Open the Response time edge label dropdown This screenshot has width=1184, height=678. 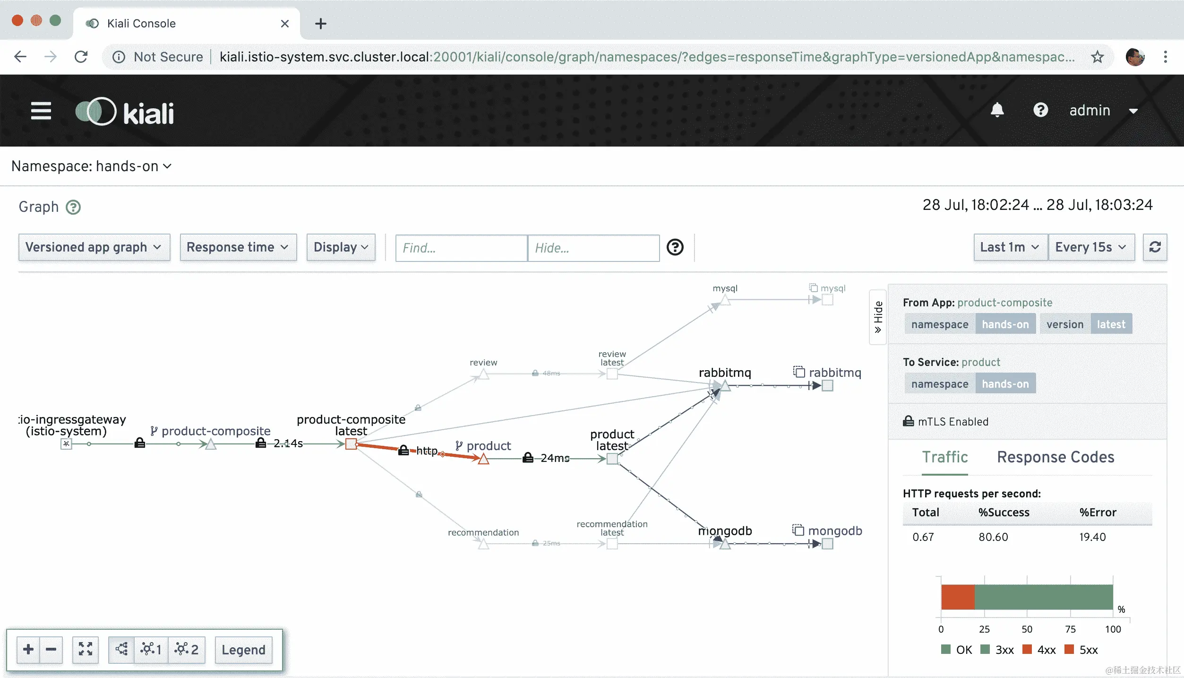(238, 247)
